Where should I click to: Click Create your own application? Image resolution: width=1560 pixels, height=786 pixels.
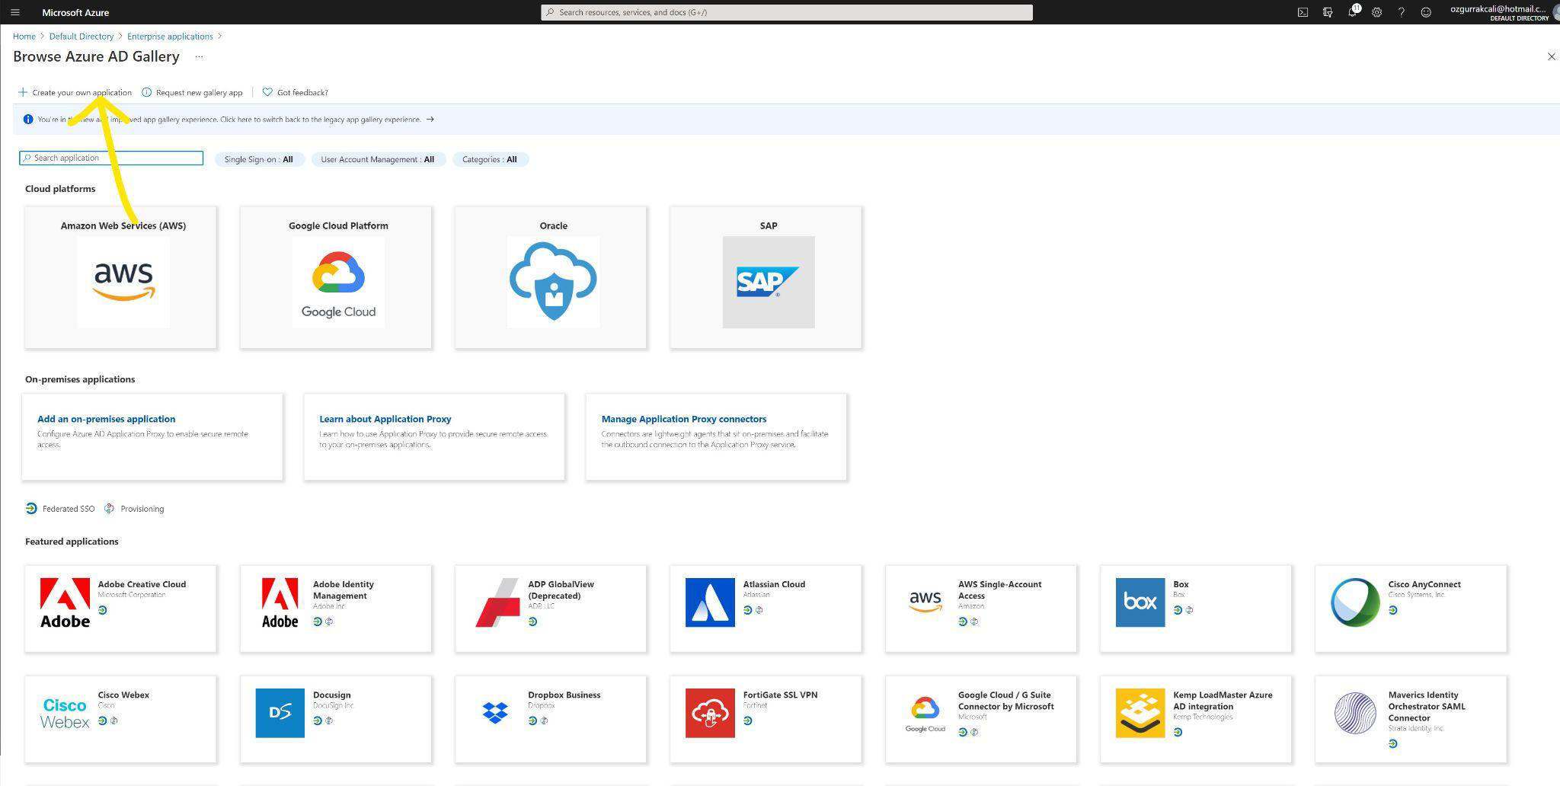[75, 92]
